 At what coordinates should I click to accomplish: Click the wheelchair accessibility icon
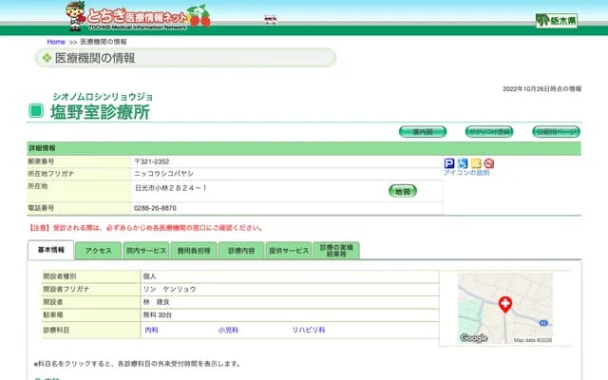click(463, 163)
